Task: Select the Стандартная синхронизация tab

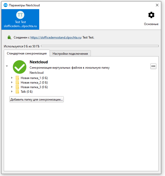Action: (x=27, y=53)
